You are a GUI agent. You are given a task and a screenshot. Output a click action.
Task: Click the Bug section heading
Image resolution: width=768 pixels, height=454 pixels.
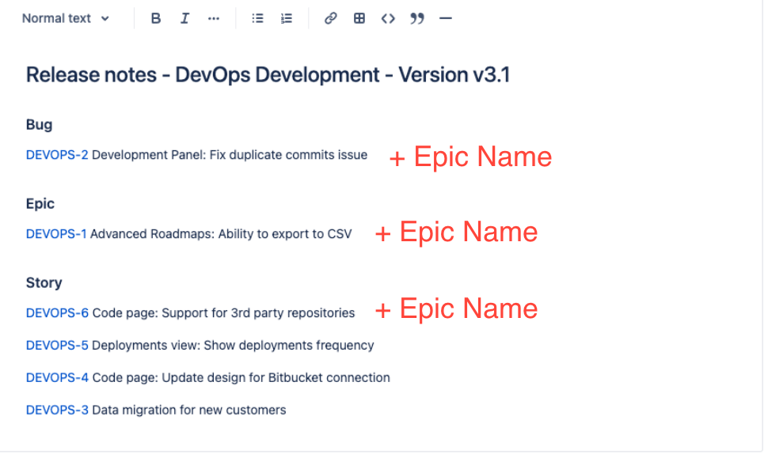click(39, 125)
